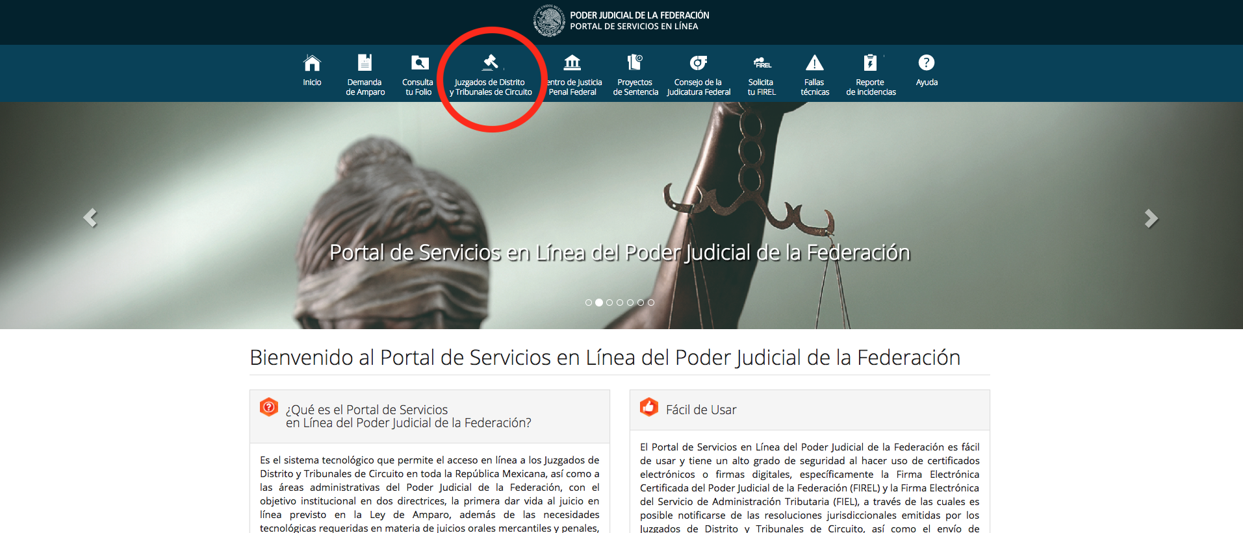1243x533 pixels.
Task: Click the Consulta tu Folio folder icon
Action: pos(420,62)
